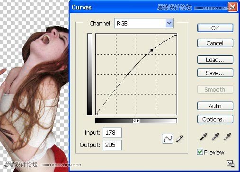Select the white point eyedropper

(227, 137)
